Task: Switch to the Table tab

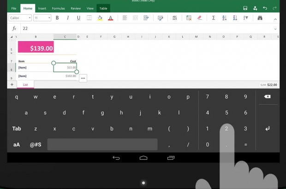Action: pyautogui.click(x=103, y=8)
